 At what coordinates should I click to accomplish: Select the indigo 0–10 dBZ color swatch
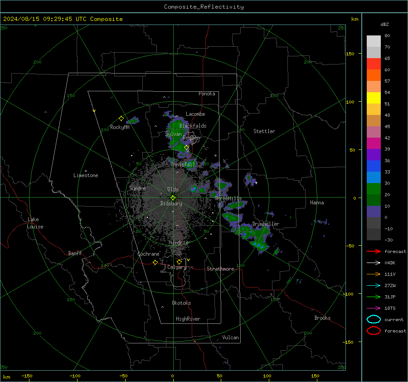click(x=374, y=212)
